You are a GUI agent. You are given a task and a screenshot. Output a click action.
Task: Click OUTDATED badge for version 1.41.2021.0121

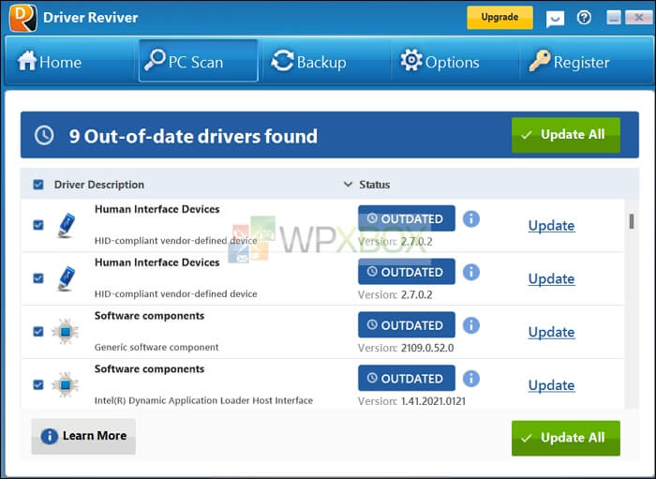(407, 378)
